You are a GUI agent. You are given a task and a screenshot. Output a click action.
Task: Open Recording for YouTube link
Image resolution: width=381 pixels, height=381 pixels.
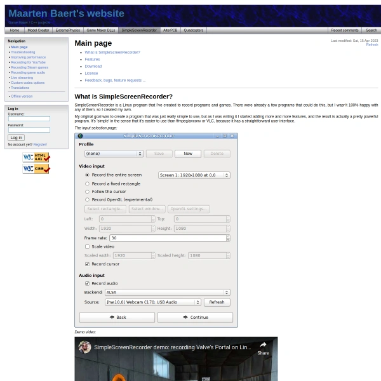[x=28, y=62]
